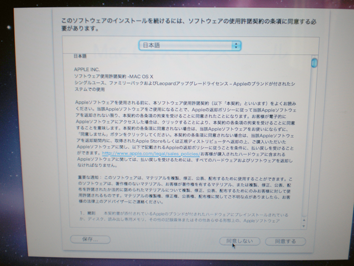Screen dimensions: 354x266
Task: Click the 同意する button
Action: (285, 242)
